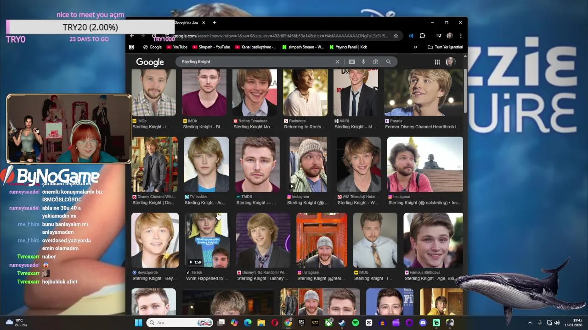588x330 pixels.
Task: Play the TikTok What Happened to video result
Action: coord(207,240)
